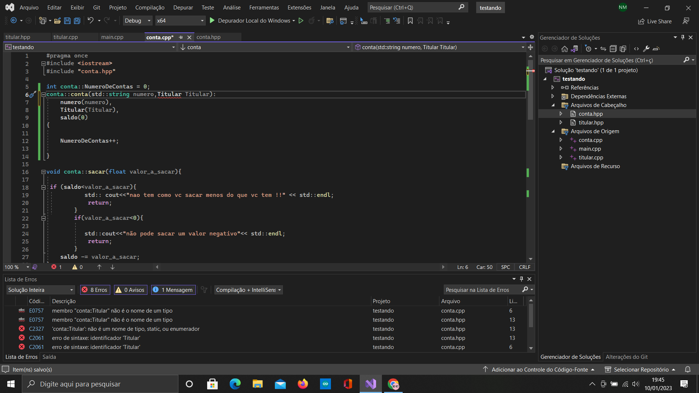Open settings gear above editor tabs

532,37
